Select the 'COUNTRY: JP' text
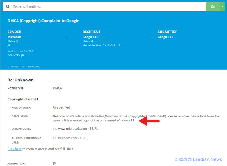 point(16,55)
